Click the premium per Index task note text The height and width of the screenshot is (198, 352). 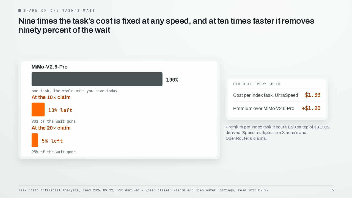[x=278, y=133]
